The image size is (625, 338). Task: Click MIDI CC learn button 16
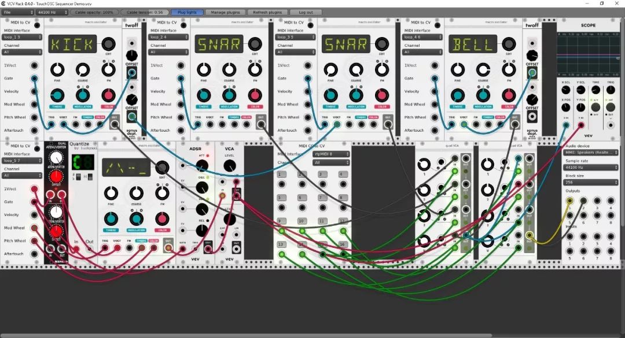tap(343, 244)
